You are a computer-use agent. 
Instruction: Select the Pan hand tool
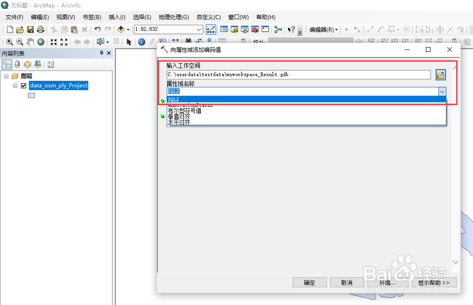pyautogui.click(x=30, y=42)
